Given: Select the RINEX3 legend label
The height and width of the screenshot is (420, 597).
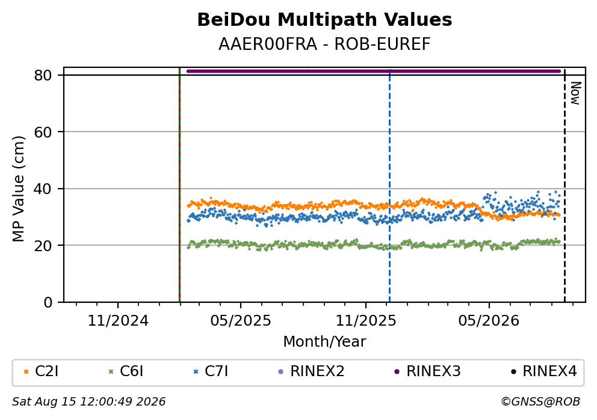Looking at the screenshot, I should click(x=434, y=371).
